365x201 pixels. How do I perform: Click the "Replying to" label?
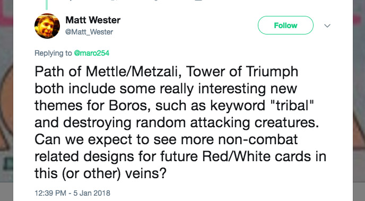pos(53,53)
